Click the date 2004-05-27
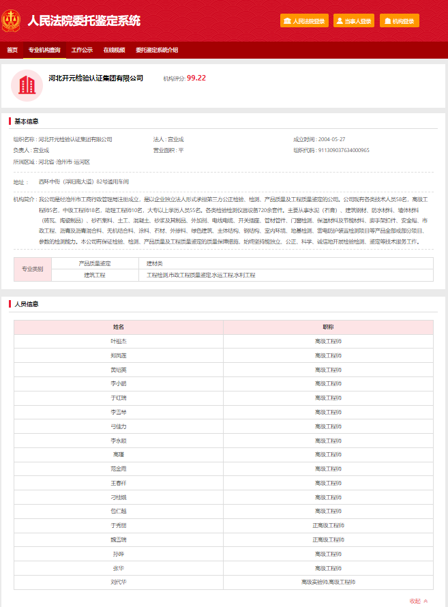448x607 pixels. 331,139
